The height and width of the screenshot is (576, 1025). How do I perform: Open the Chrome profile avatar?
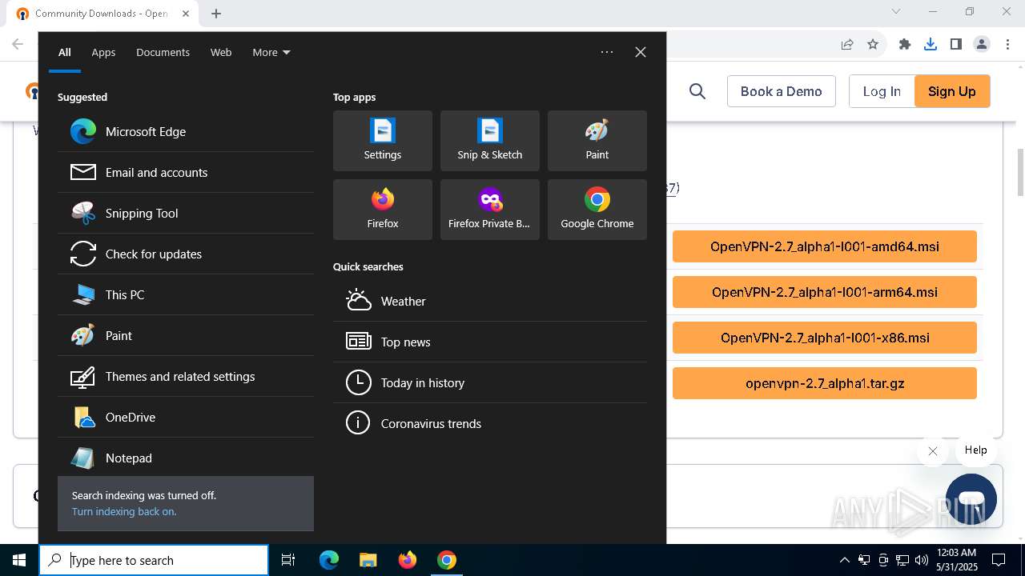982,45
